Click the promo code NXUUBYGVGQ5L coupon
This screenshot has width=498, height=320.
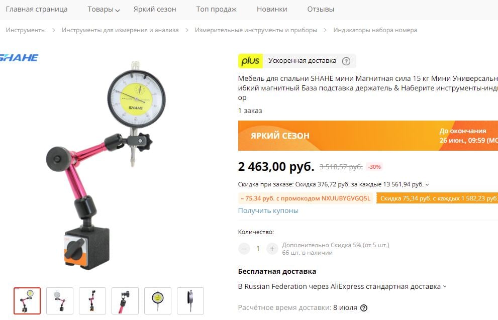click(306, 198)
